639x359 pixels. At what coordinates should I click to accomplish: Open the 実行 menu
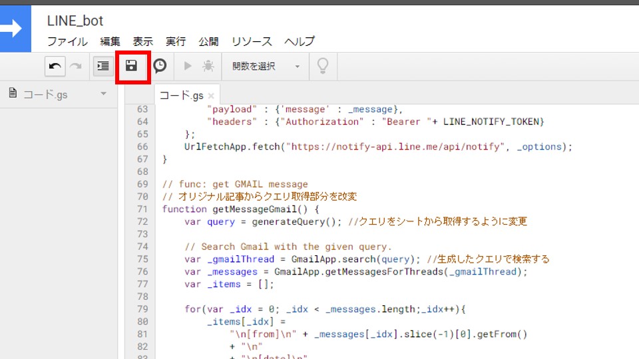pos(176,41)
